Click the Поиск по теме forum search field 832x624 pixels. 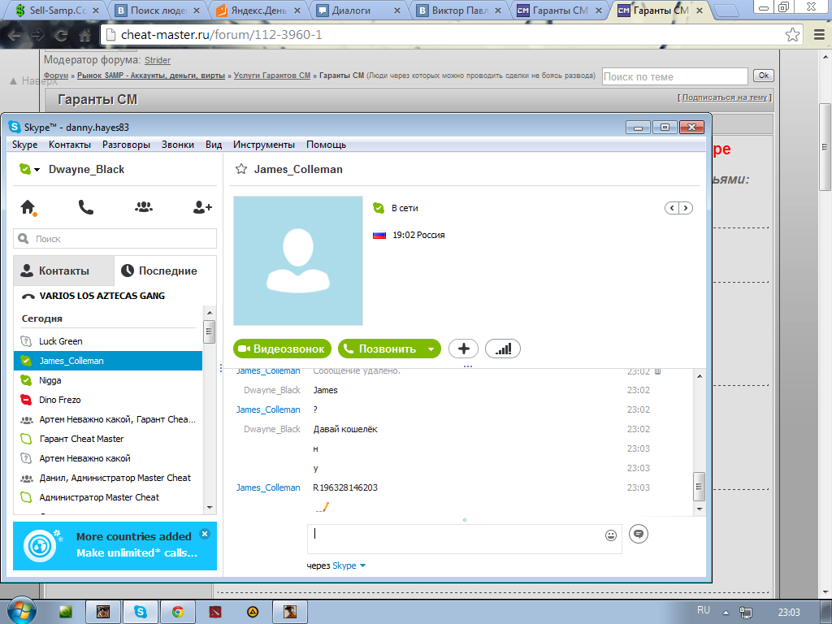(675, 76)
